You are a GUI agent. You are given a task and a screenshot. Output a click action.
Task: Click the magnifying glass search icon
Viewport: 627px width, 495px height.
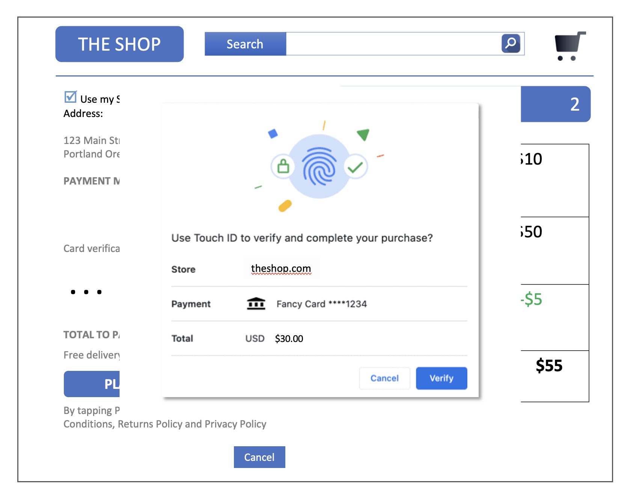pos(511,43)
